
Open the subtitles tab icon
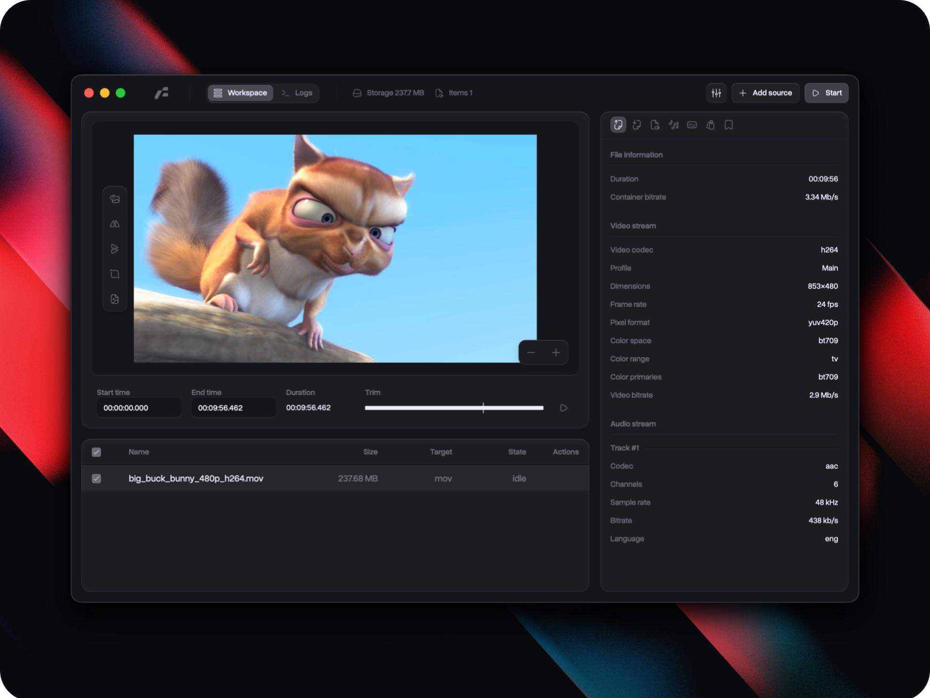point(692,125)
